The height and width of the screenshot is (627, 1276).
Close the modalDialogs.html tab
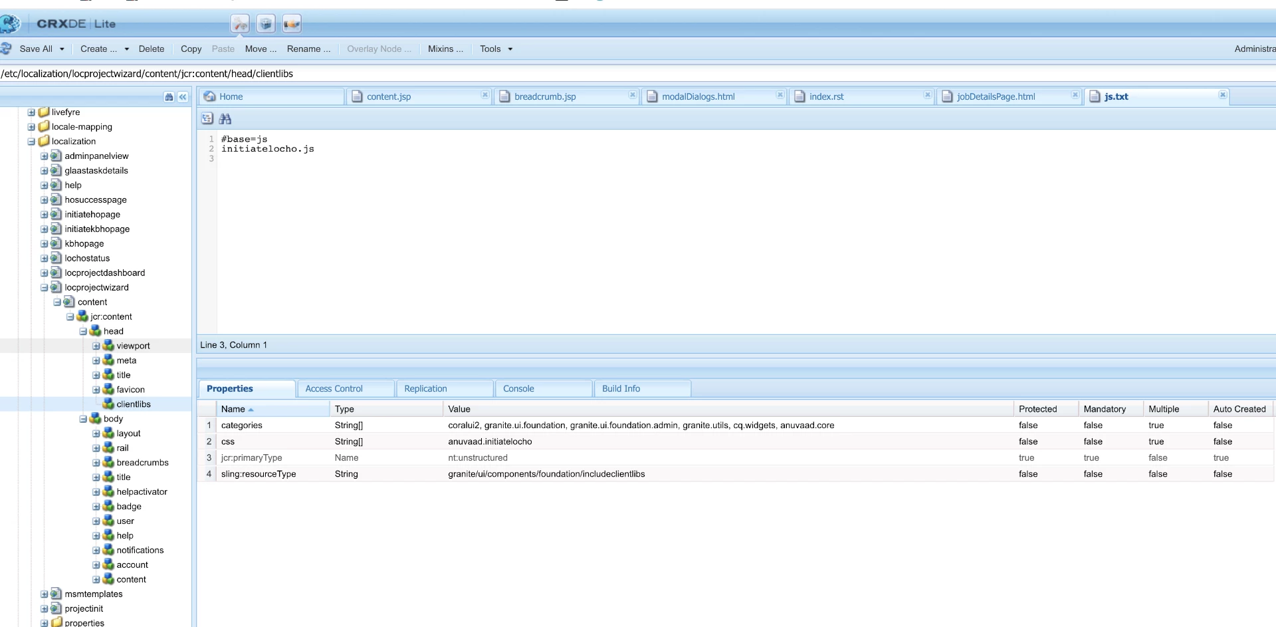pos(780,95)
